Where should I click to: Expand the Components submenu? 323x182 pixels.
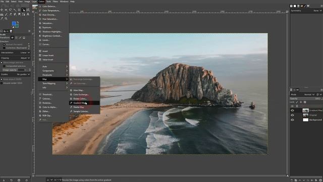(x=53, y=71)
